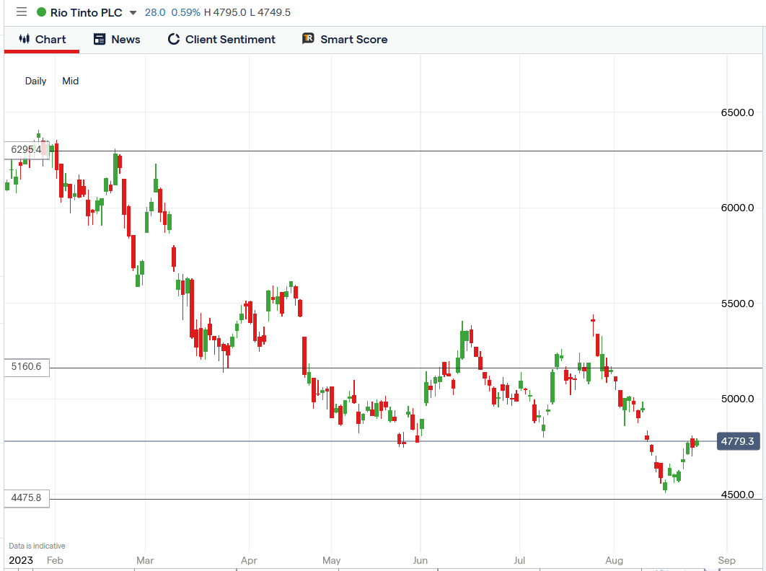Viewport: 766px width, 571px height.
Task: Click the 4500.0 price axis label
Action: [x=737, y=495]
